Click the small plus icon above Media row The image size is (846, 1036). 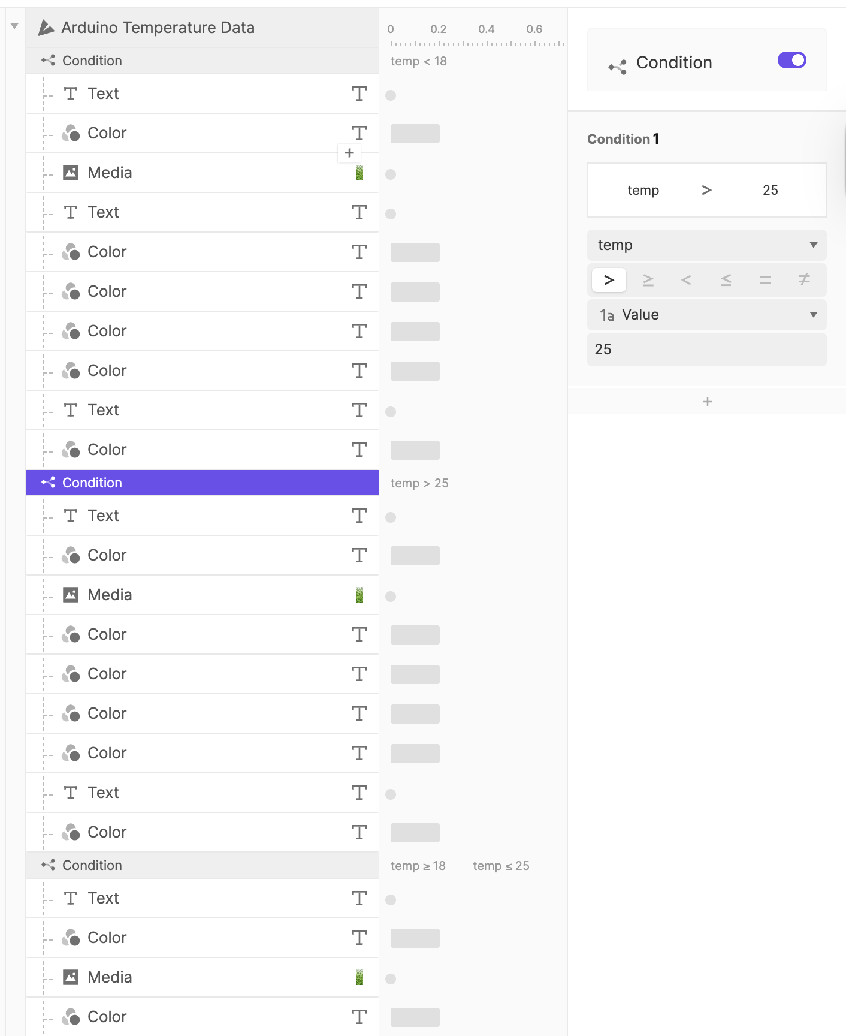[349, 153]
